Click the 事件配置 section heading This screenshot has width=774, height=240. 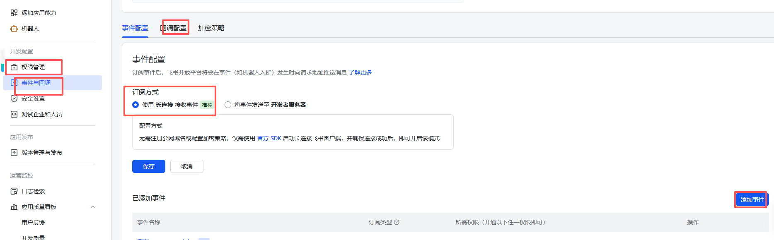point(149,59)
